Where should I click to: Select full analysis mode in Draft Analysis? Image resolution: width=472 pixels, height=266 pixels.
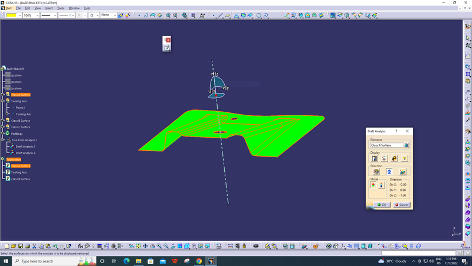pyautogui.click(x=381, y=185)
